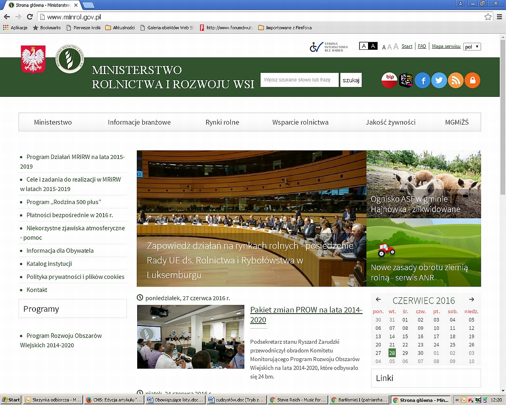This screenshot has height=405, width=506.
Task: Open the BIP public information icon
Action: click(x=389, y=80)
